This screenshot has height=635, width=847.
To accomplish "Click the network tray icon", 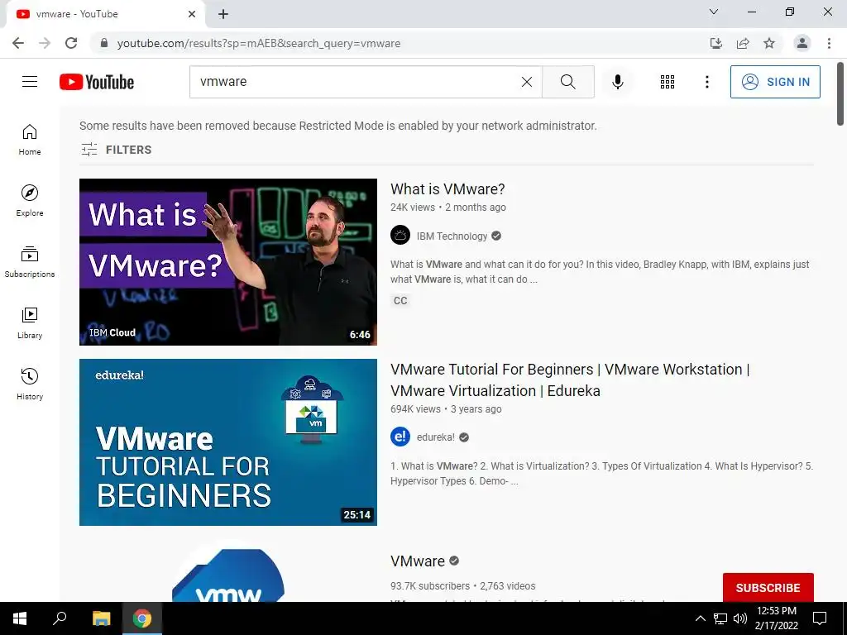I will 720,618.
